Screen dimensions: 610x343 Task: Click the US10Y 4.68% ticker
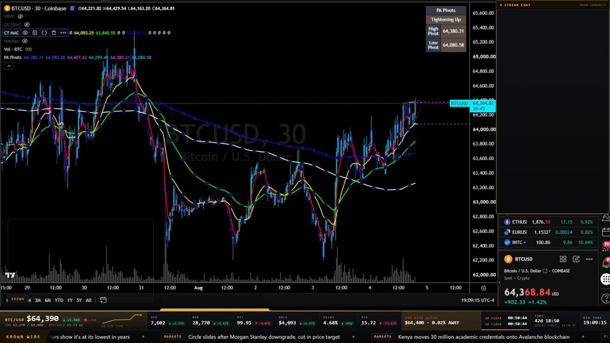pyautogui.click(x=338, y=321)
